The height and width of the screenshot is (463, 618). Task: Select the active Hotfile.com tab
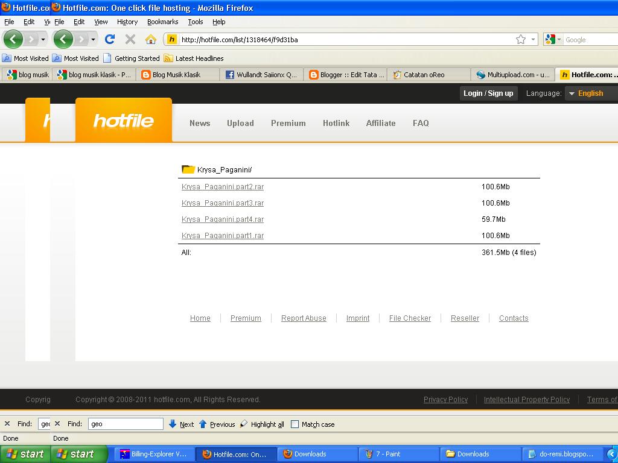pyautogui.click(x=587, y=75)
